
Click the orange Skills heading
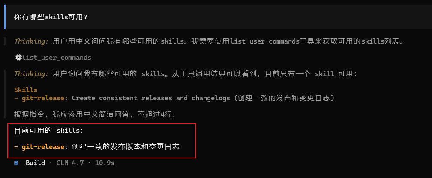tap(26, 90)
